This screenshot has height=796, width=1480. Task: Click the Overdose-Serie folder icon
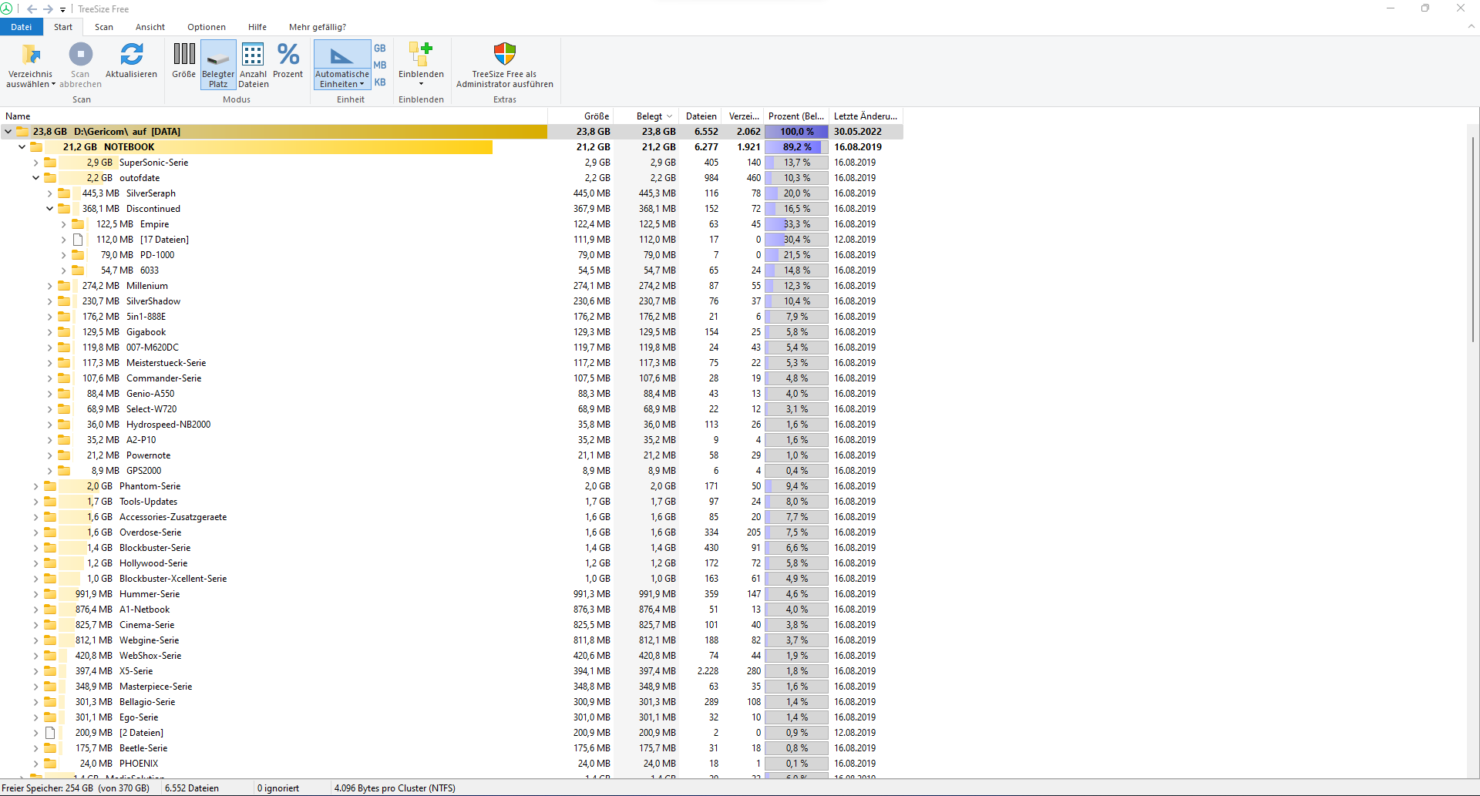coord(50,532)
